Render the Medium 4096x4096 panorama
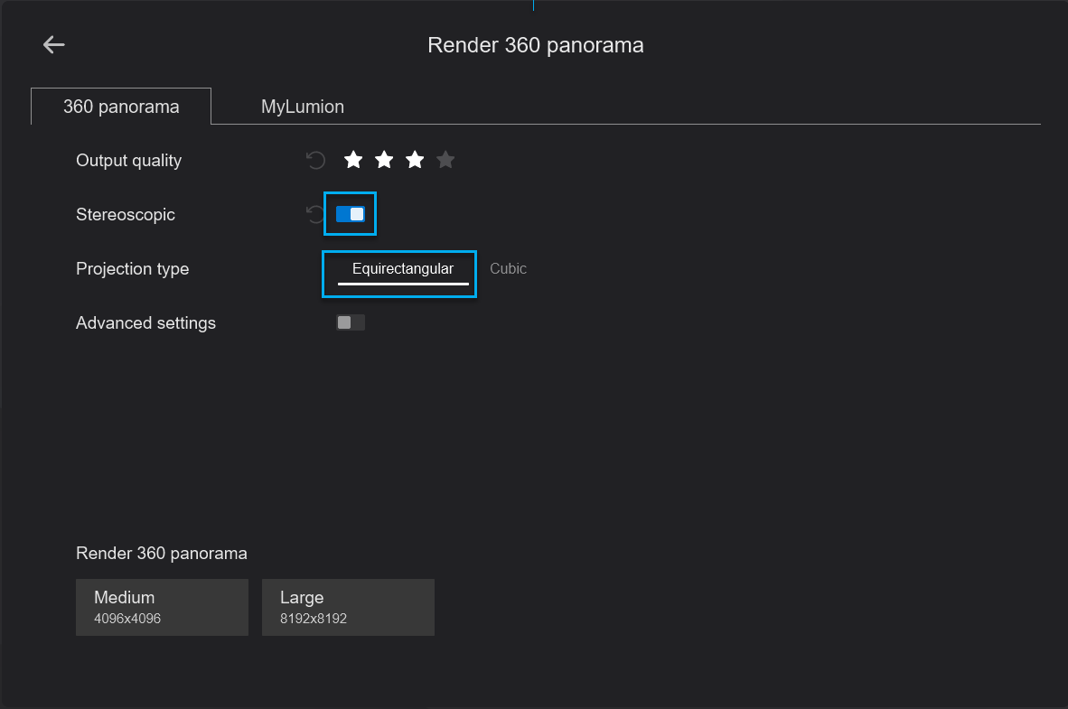 [162, 607]
